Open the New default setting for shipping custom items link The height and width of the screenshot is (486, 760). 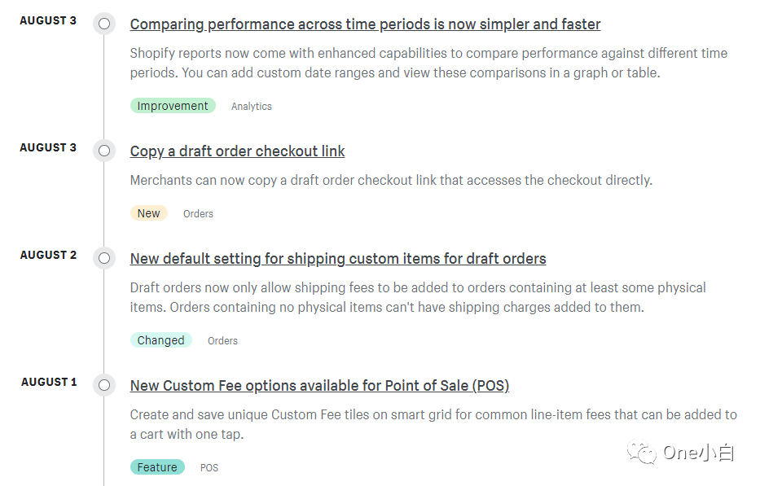[338, 259]
